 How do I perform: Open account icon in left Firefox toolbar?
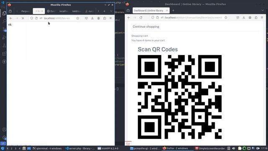tap(99, 18)
